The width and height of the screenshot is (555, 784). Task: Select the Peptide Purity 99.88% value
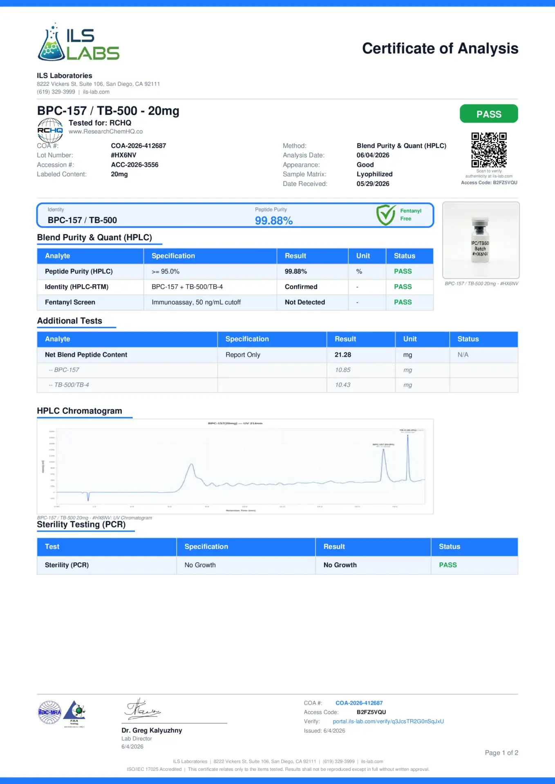[274, 221]
